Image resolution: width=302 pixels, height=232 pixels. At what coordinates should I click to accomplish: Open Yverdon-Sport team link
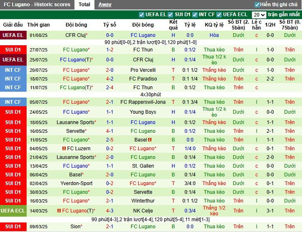coord(76,183)
